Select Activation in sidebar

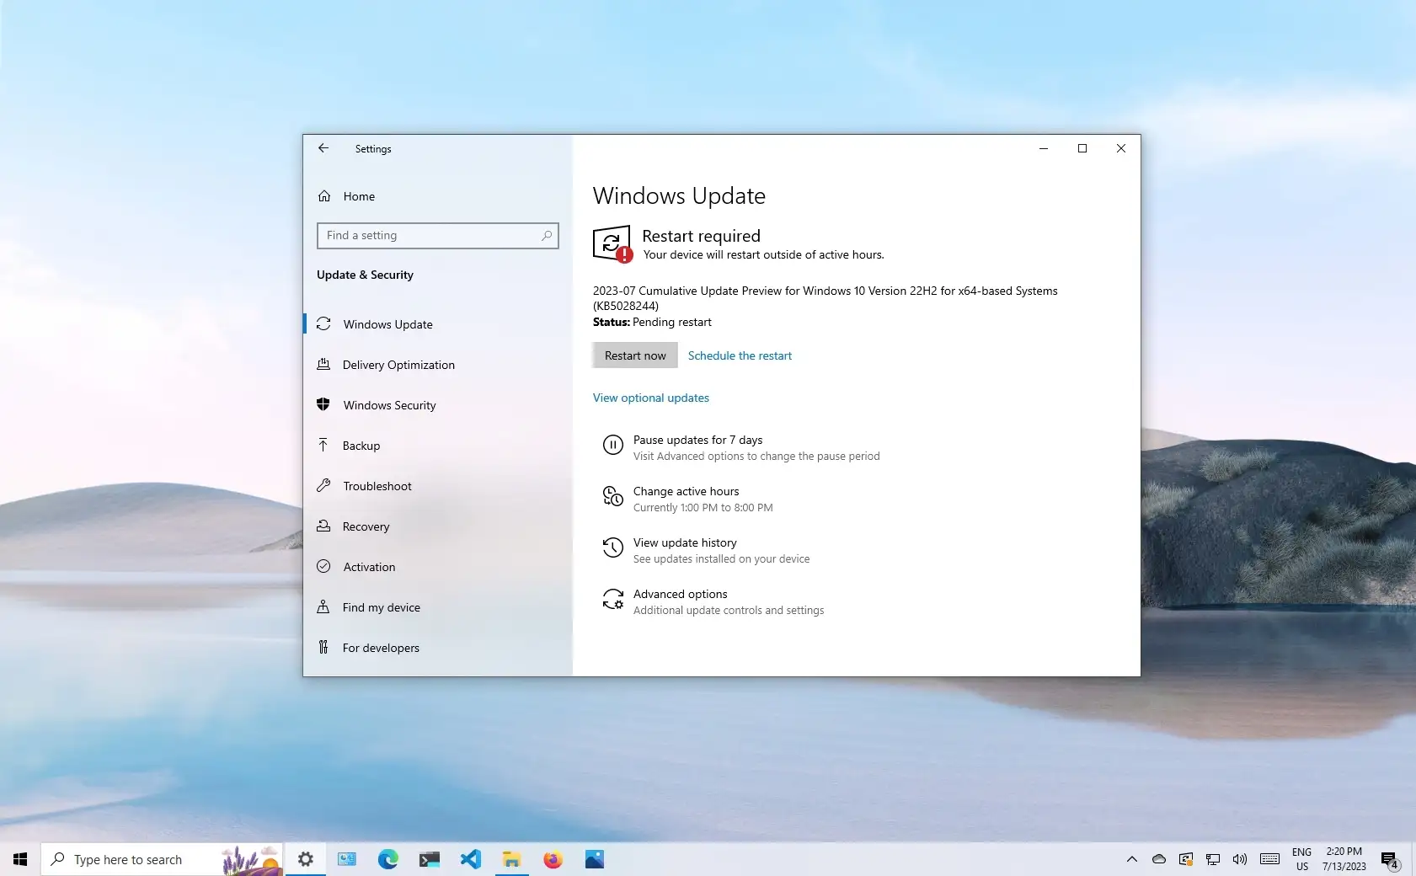(x=437, y=567)
